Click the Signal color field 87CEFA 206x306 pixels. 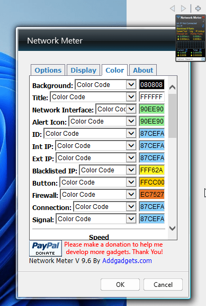pyautogui.click(x=151, y=219)
